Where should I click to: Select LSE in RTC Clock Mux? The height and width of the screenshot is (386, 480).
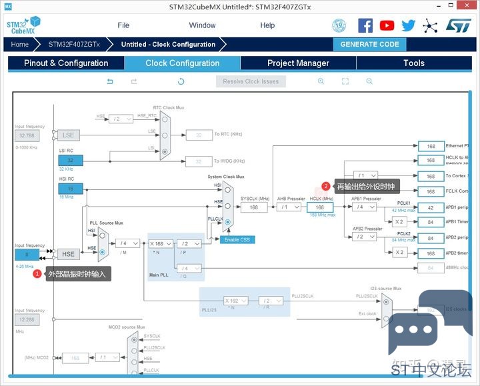tap(165, 135)
